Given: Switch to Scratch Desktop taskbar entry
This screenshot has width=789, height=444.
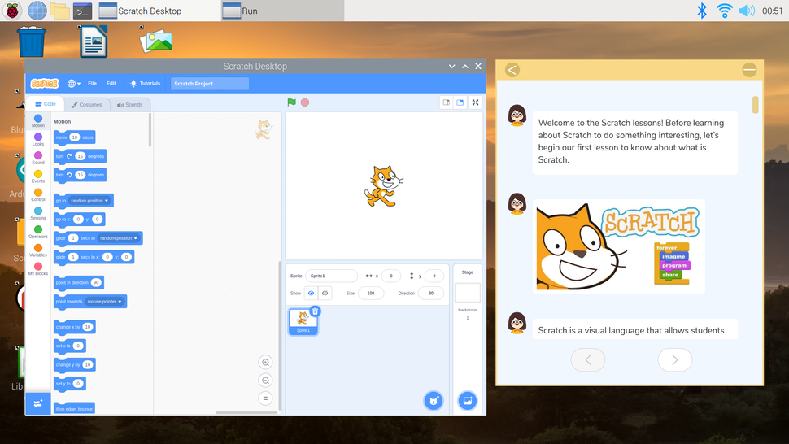Looking at the screenshot, I should click(159, 11).
